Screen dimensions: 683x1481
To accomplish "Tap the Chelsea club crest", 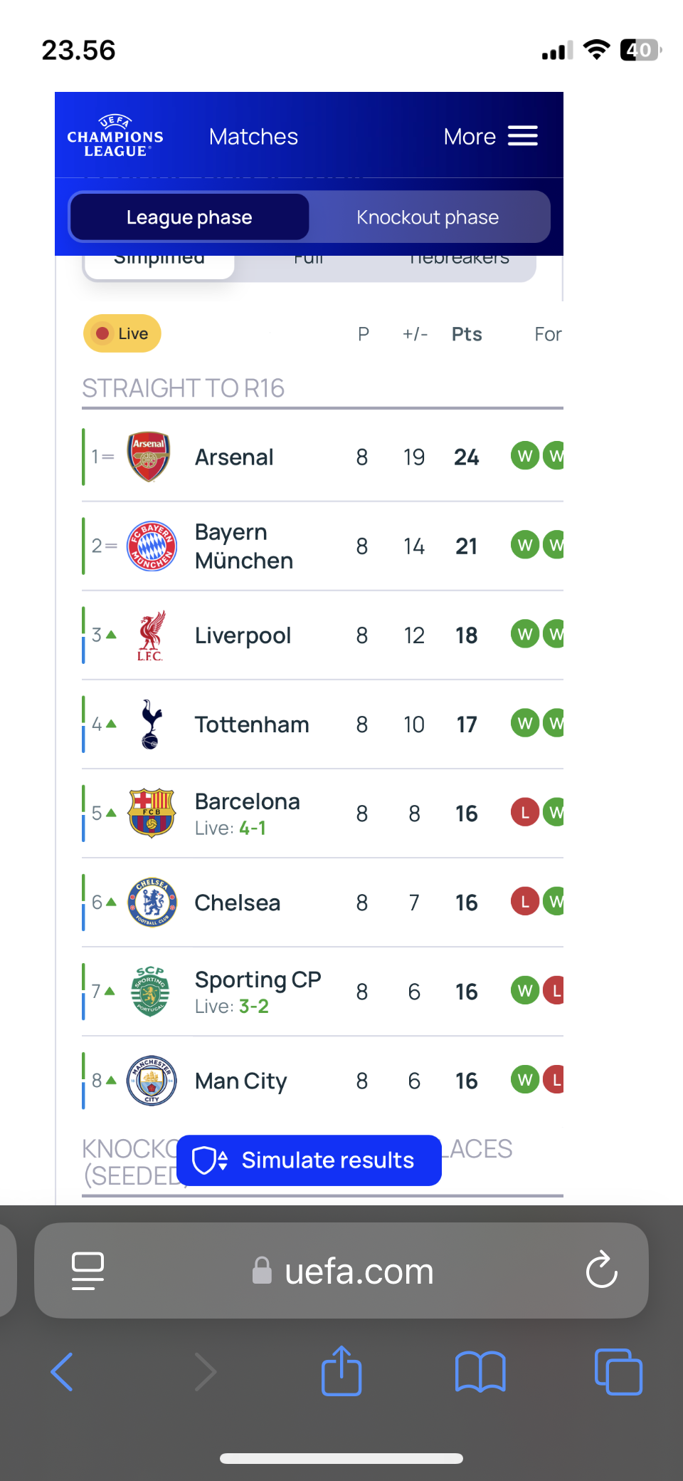I will pos(152,902).
